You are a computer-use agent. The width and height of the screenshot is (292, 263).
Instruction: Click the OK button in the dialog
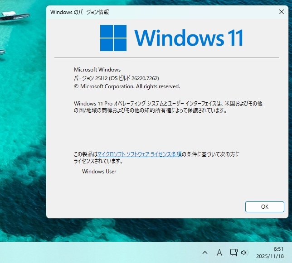click(265, 207)
